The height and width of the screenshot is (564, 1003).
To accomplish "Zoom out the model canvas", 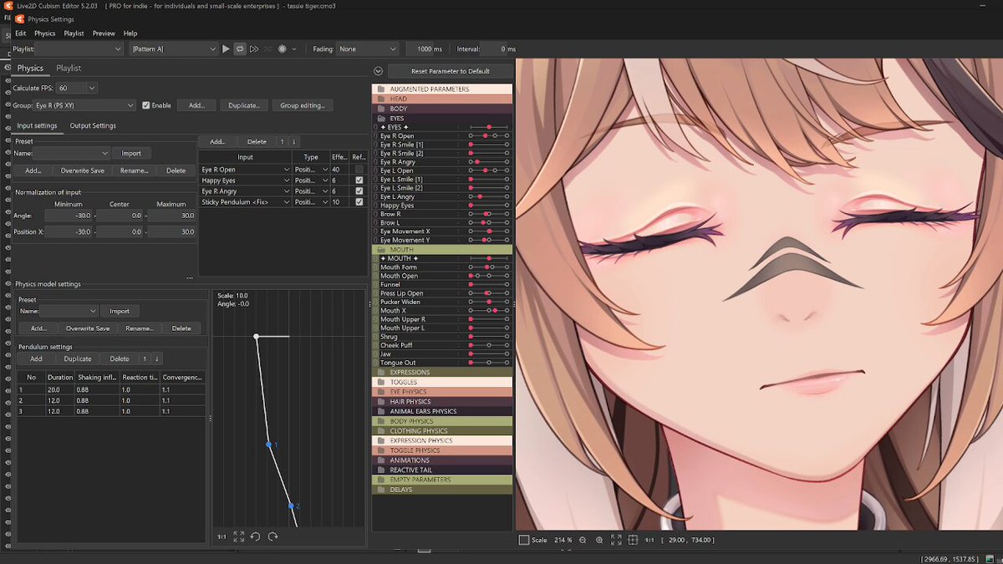I will [x=583, y=540].
